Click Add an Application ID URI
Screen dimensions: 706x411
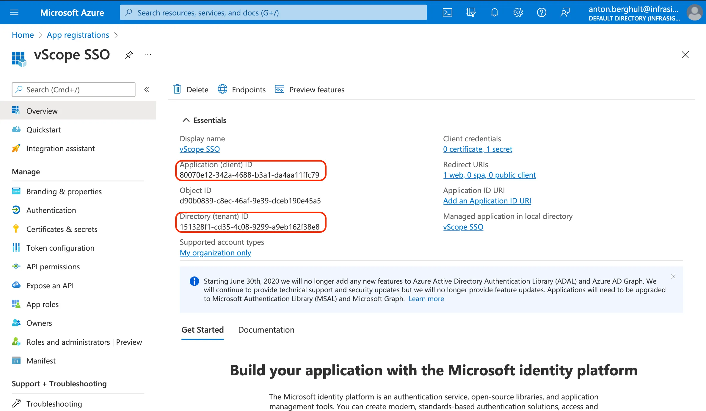point(487,201)
